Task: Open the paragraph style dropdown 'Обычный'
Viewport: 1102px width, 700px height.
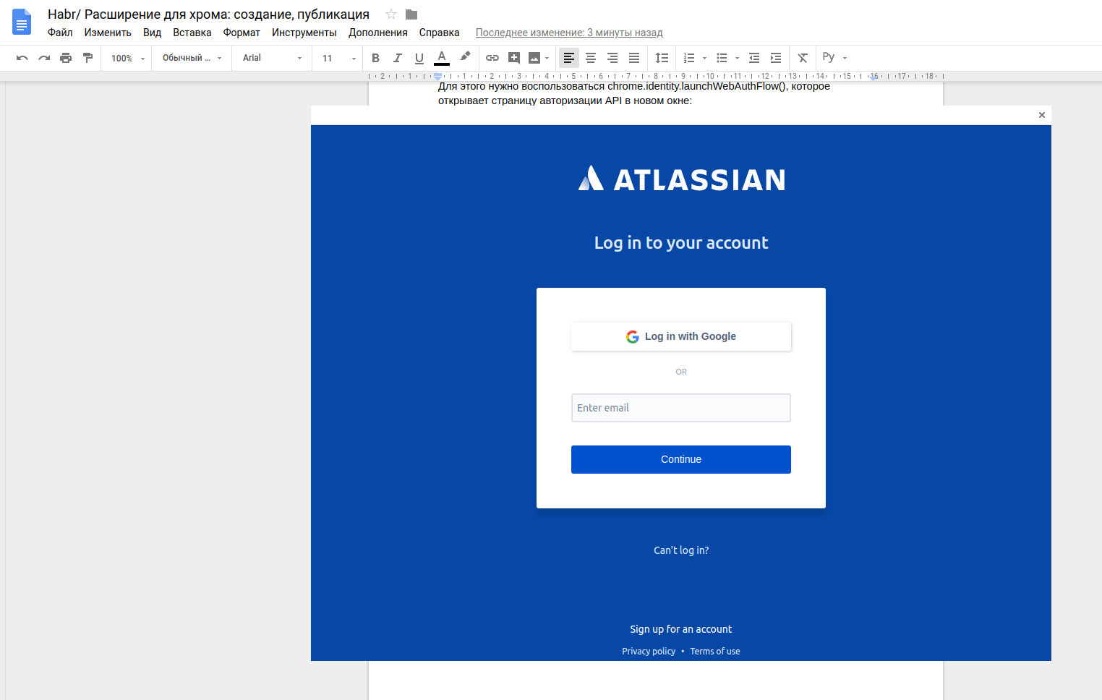Action: tap(192, 58)
